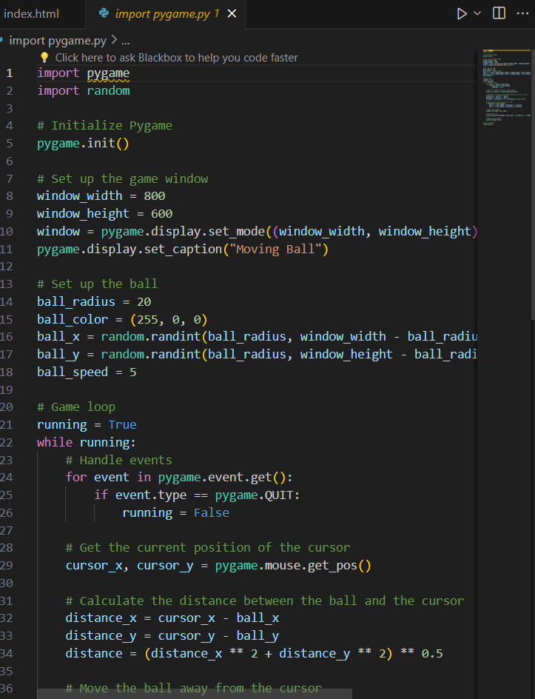Click '# Game loop' comment
535x699 pixels.
(76, 407)
